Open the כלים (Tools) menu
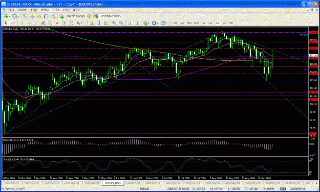 [x=55, y=10]
